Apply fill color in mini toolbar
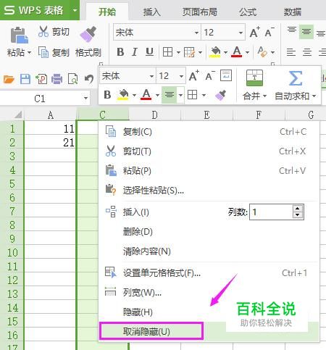Viewport: 326px width, 350px height. (123, 95)
